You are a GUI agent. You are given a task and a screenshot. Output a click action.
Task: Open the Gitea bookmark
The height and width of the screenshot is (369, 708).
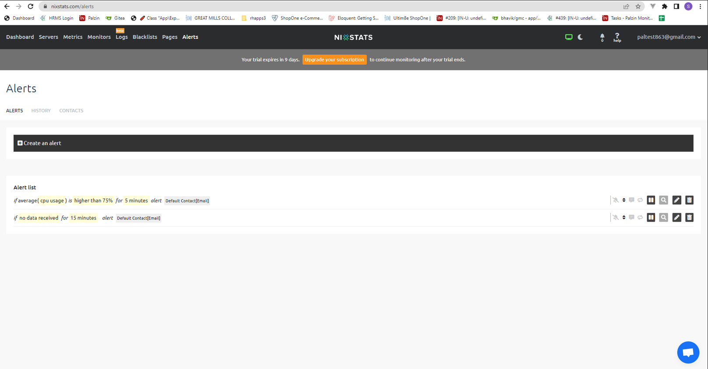[x=116, y=18]
